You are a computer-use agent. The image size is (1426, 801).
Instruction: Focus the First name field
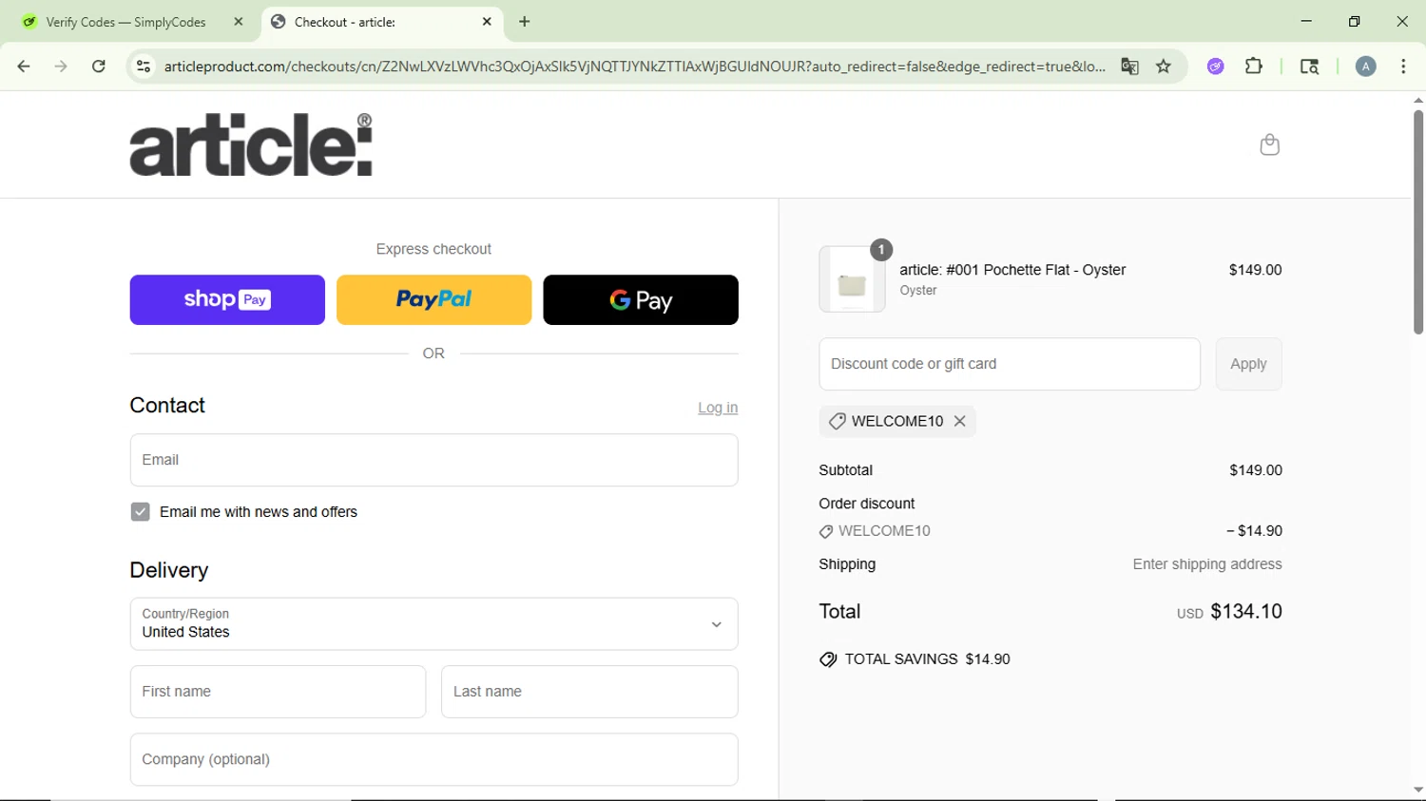point(278,692)
